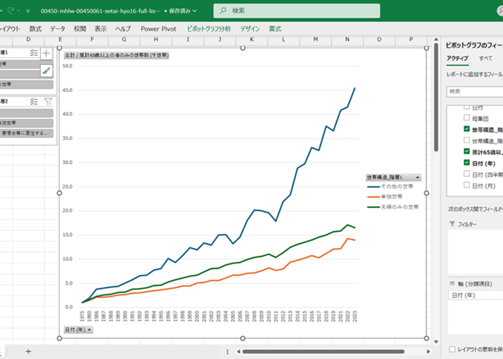The image size is (503, 359).
Task: Check the 母集団 field checkbox
Action: [467, 117]
